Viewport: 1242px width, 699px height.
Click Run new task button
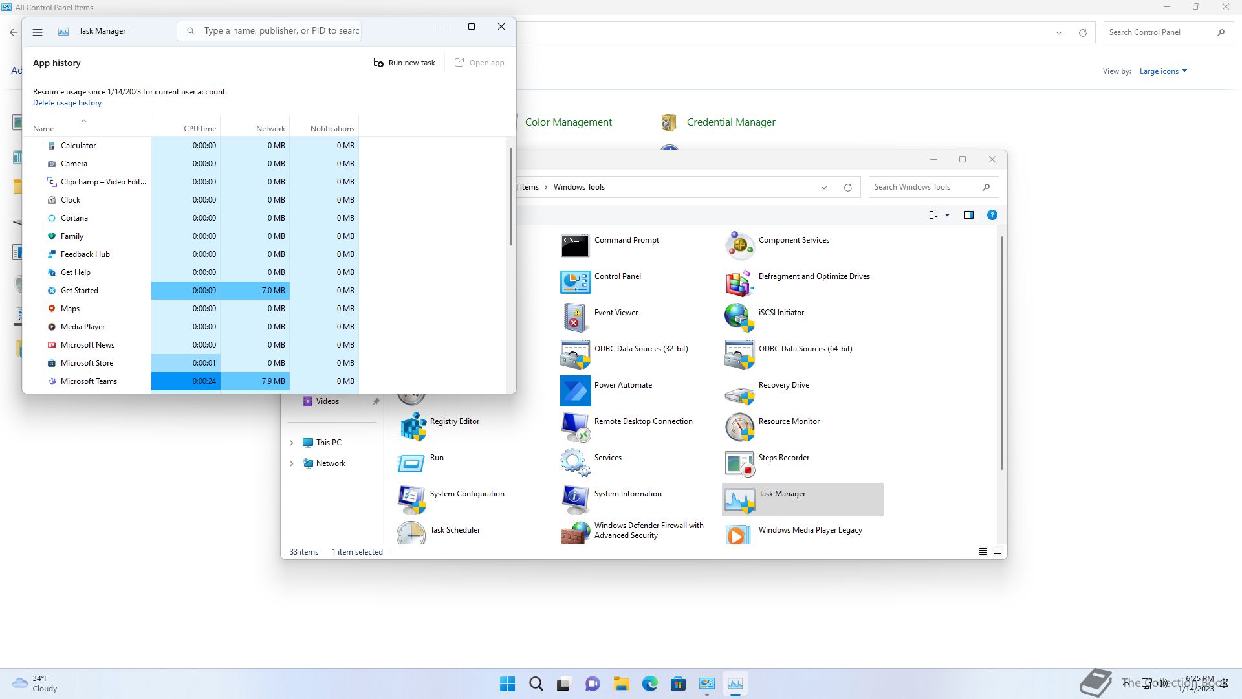tap(404, 63)
